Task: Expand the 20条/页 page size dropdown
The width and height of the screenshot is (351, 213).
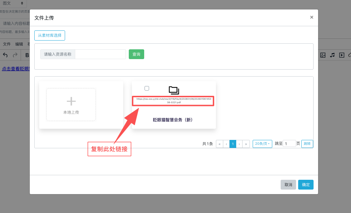Action: [262, 144]
